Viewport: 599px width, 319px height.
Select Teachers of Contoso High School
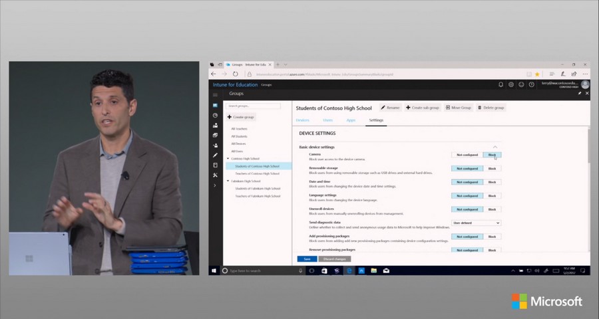[257, 173]
